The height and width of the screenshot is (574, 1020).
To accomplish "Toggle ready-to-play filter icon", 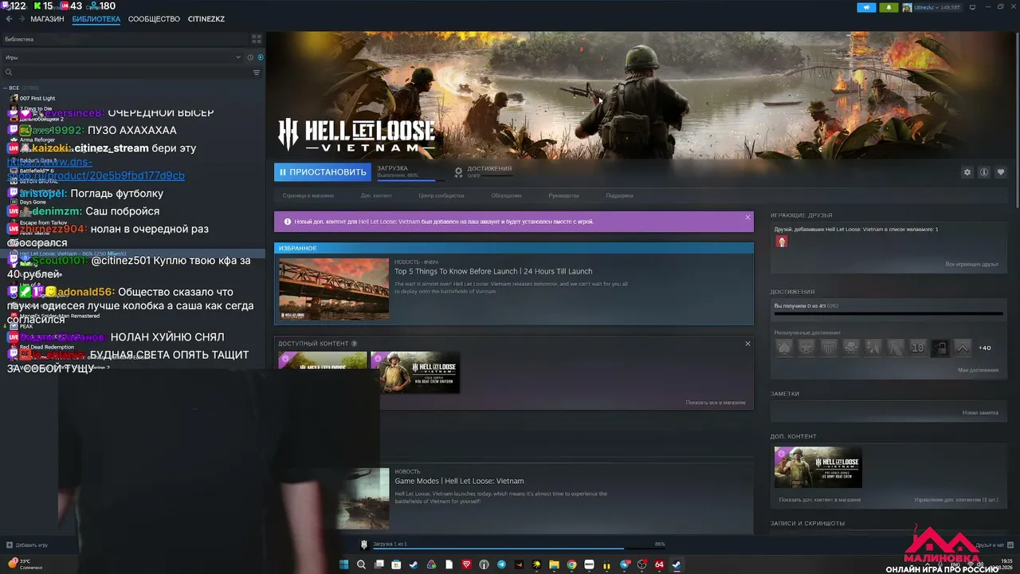I will tap(261, 57).
